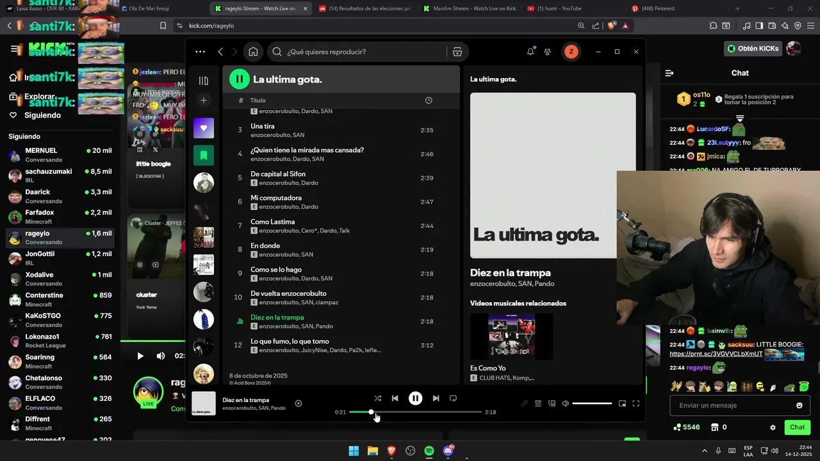
Task: Open the connect to a device icon
Action: tap(552, 403)
